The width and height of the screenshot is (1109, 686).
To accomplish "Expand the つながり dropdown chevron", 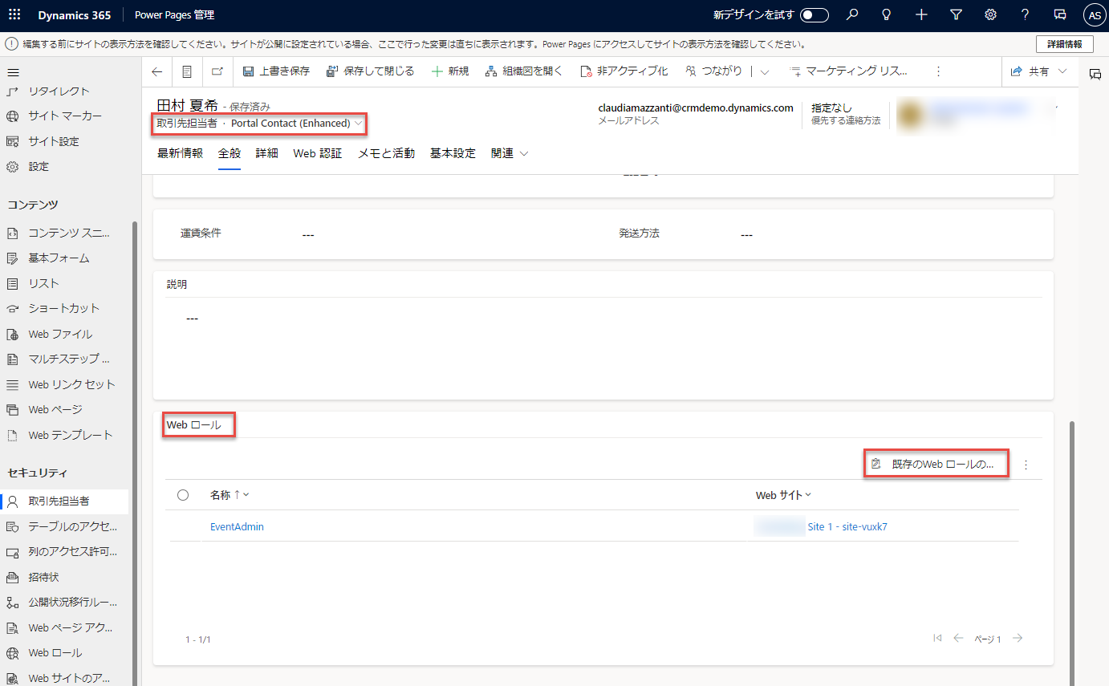I will 765,72.
